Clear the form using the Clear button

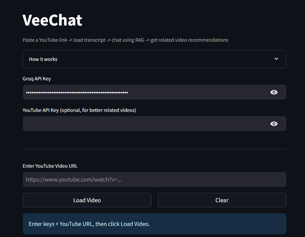(x=222, y=200)
